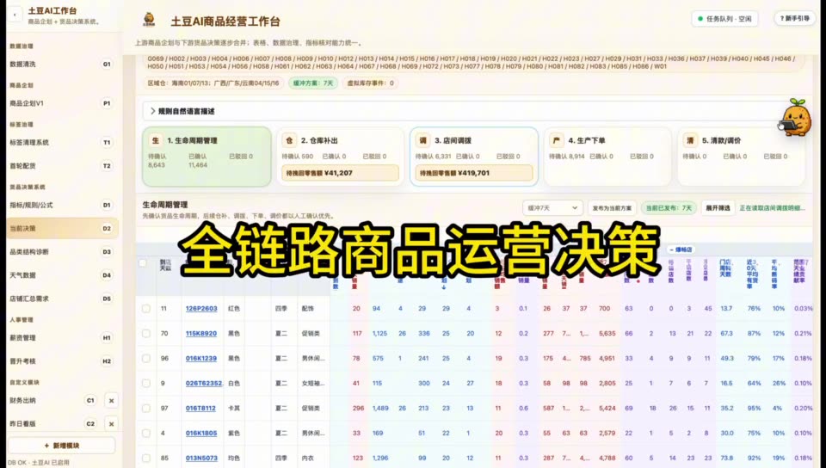Viewport: 826px width, 468px height.
Task: Click the C2 badge beside 昨日看版
Action: click(x=90, y=424)
